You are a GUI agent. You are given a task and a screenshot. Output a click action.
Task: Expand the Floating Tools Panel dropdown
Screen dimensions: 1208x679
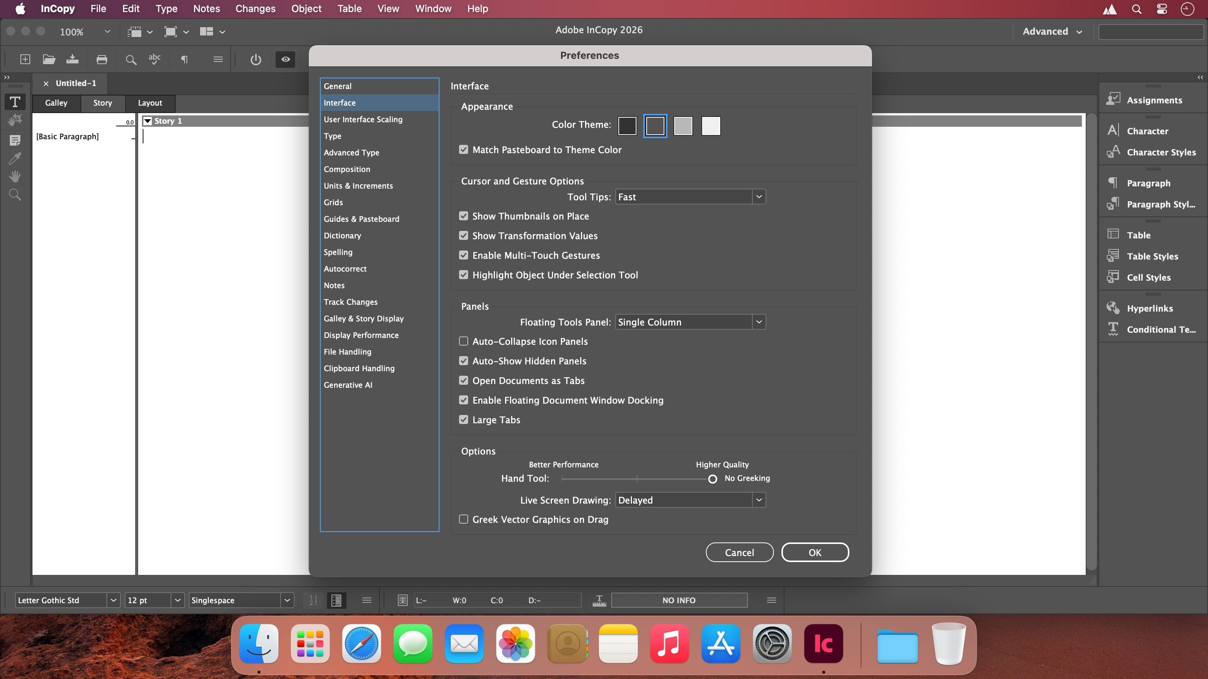click(690, 322)
